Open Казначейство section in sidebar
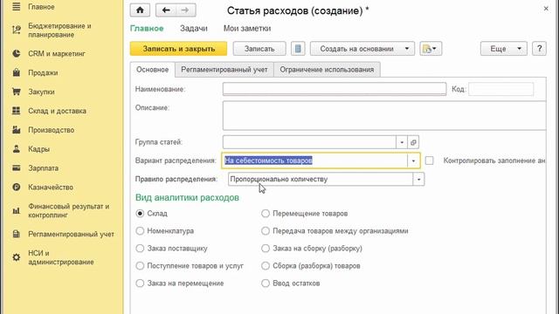559x314 pixels. (x=51, y=187)
